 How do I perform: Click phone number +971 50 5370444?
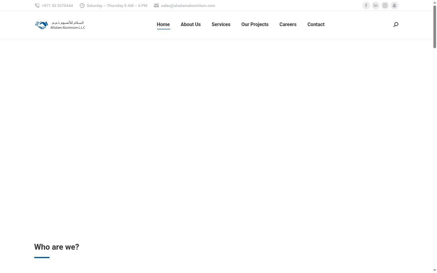coord(57,5)
